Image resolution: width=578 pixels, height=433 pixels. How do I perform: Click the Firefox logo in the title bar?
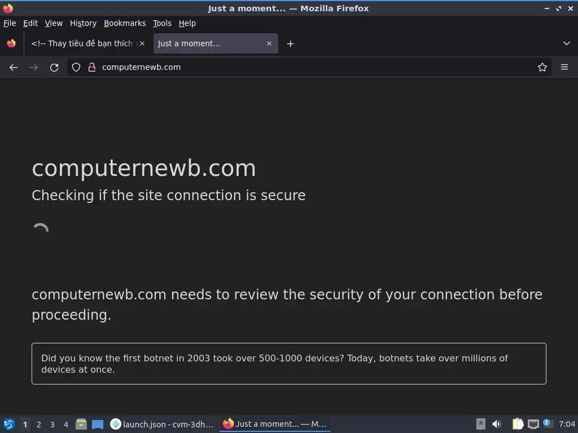tap(8, 8)
